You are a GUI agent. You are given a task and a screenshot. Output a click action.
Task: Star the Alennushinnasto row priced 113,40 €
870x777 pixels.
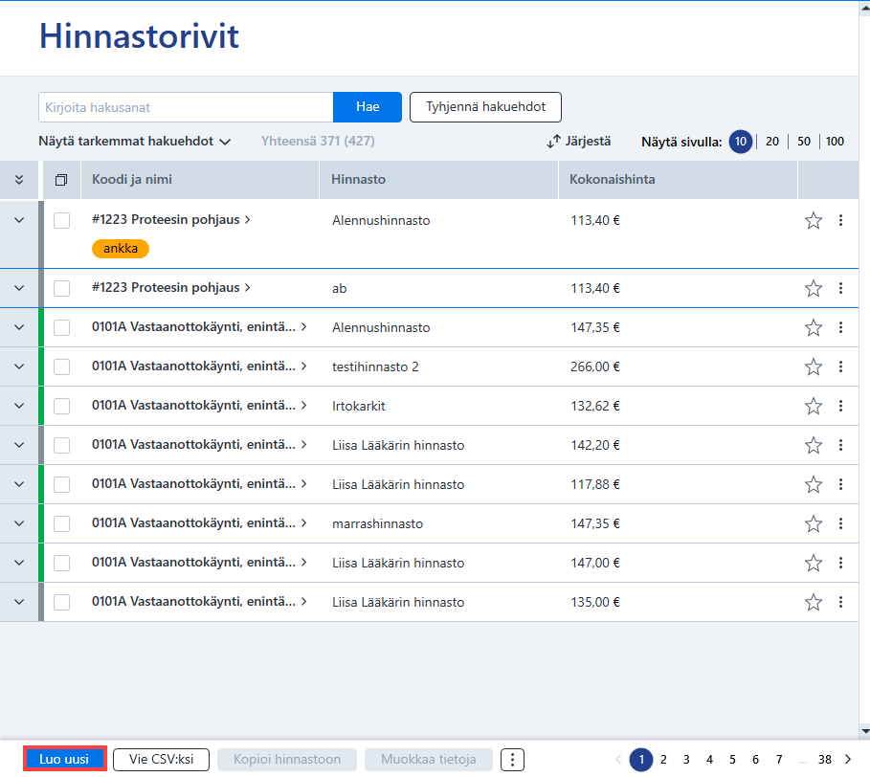tap(813, 220)
